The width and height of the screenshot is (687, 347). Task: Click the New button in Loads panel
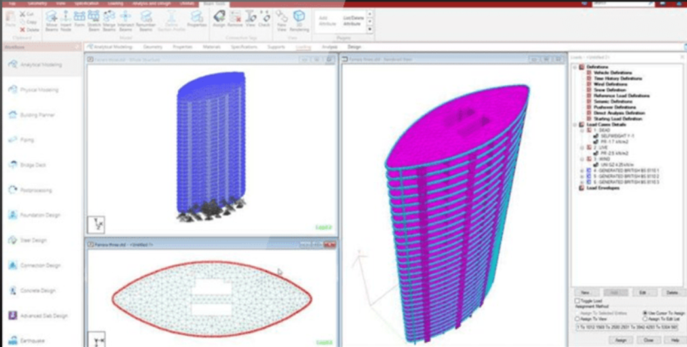585,292
